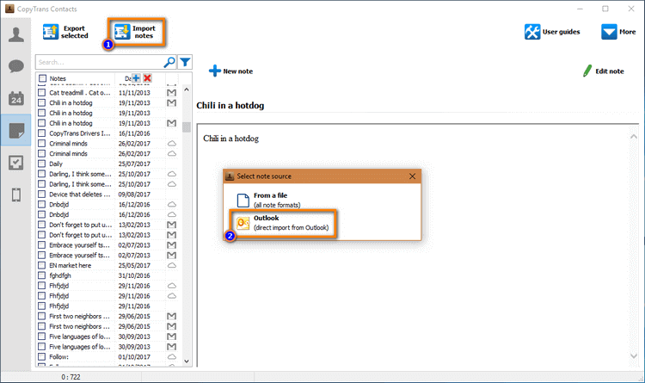
Task: Click Export selected button
Action: click(x=66, y=32)
